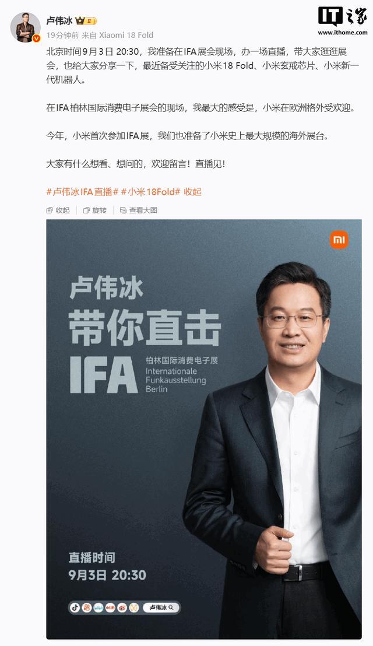
Task: Click the 查看大图 view large image icon
Action: [138, 210]
